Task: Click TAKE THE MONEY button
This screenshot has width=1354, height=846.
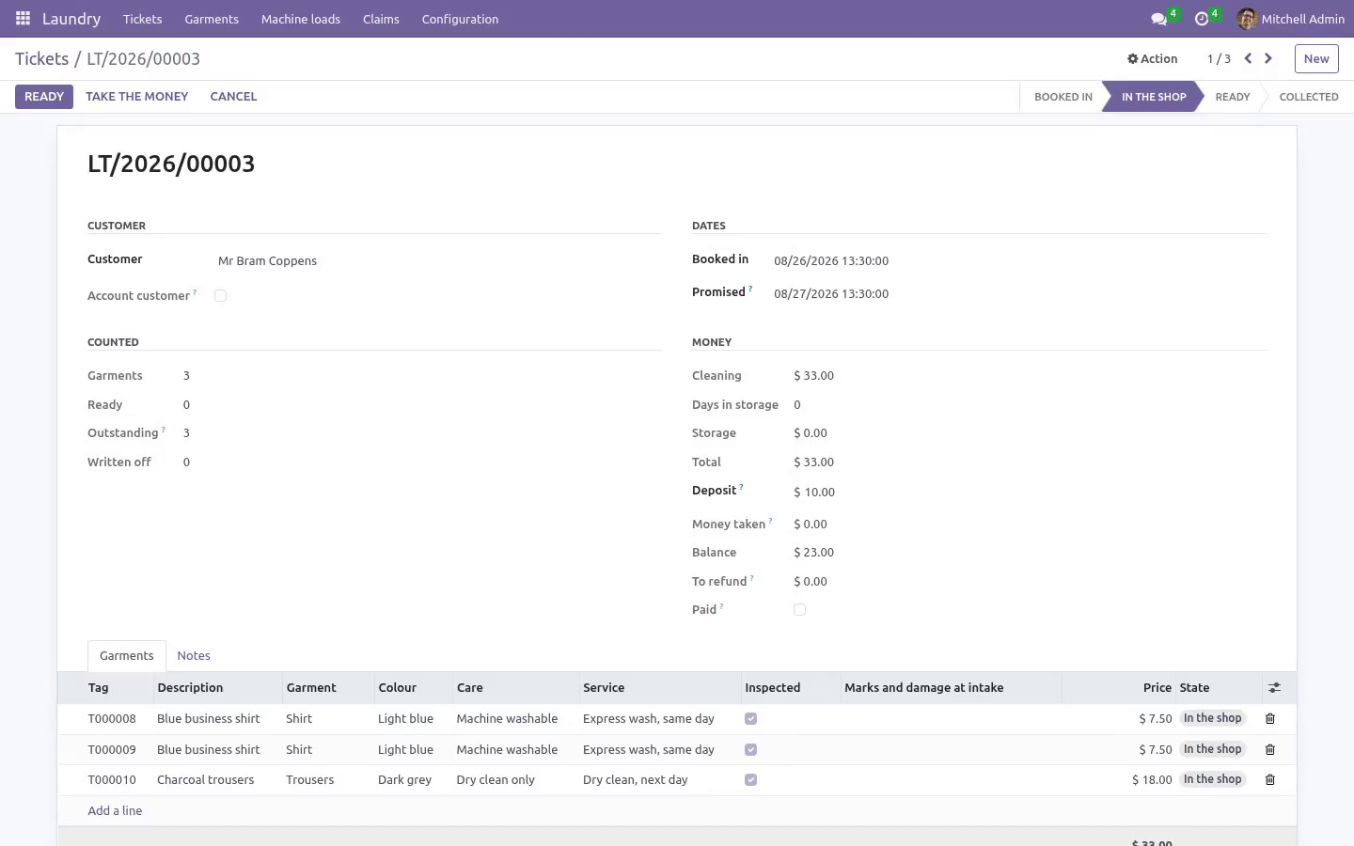Action: (x=137, y=97)
